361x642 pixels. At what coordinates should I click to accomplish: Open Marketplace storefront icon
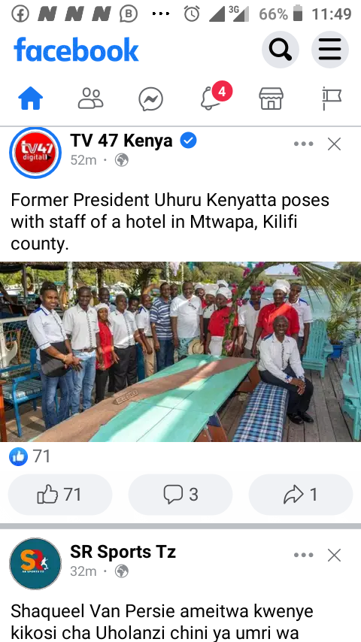pos(271,98)
